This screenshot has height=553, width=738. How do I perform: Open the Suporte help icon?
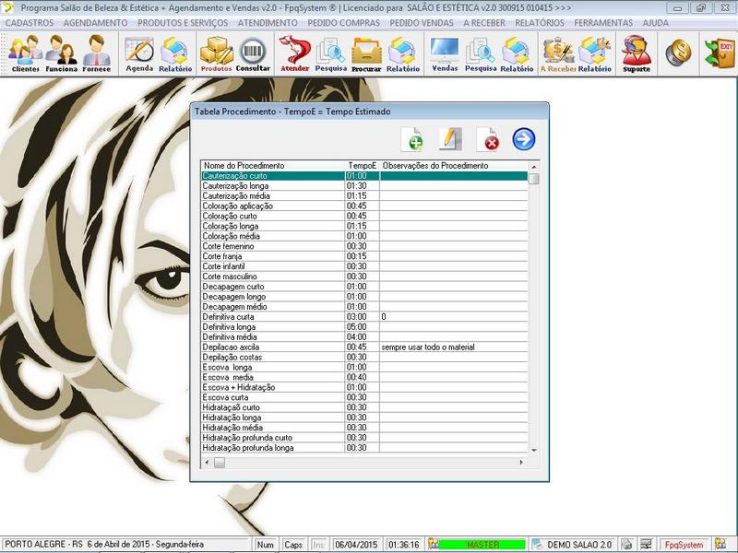[x=636, y=53]
